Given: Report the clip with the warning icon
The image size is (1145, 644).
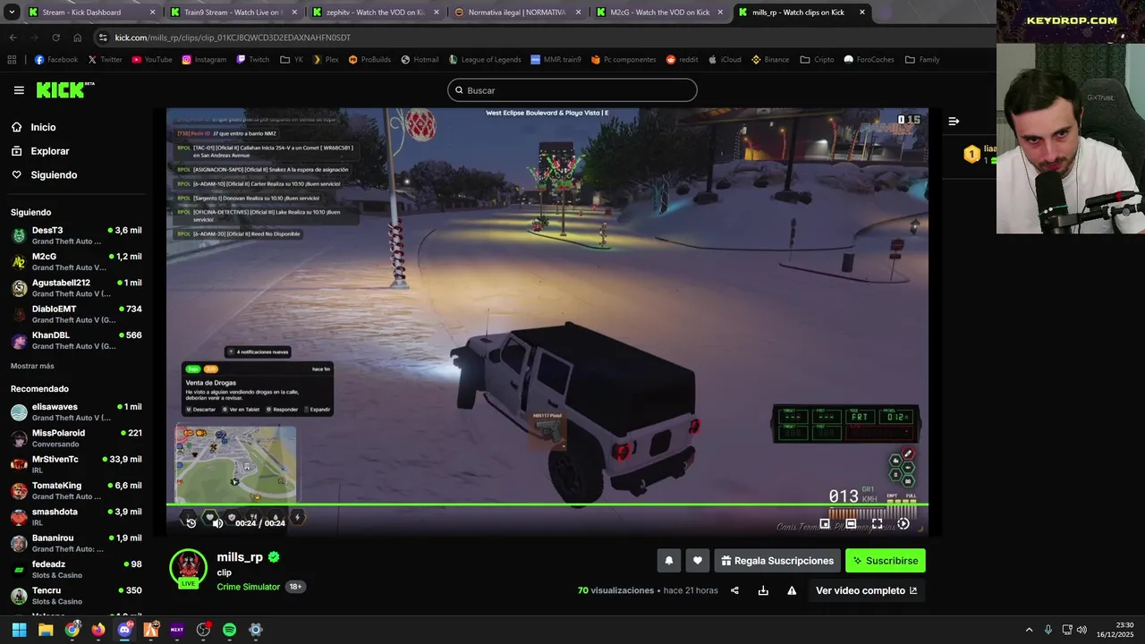Looking at the screenshot, I should point(792,590).
